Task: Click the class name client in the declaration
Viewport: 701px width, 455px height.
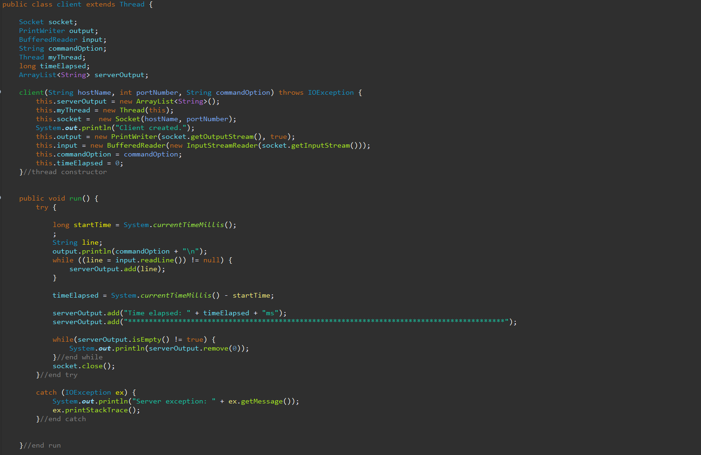Action: pyautogui.click(x=69, y=4)
